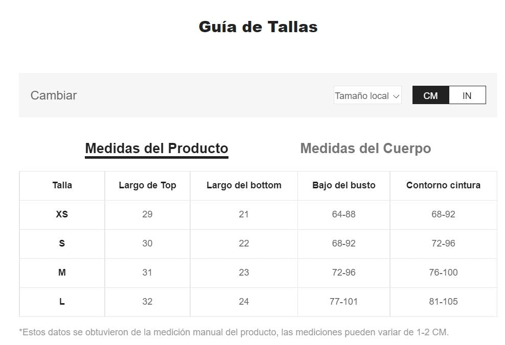Click the Tamaño local dropdown chevron
Image resolution: width=505 pixels, height=345 pixels.
point(396,96)
